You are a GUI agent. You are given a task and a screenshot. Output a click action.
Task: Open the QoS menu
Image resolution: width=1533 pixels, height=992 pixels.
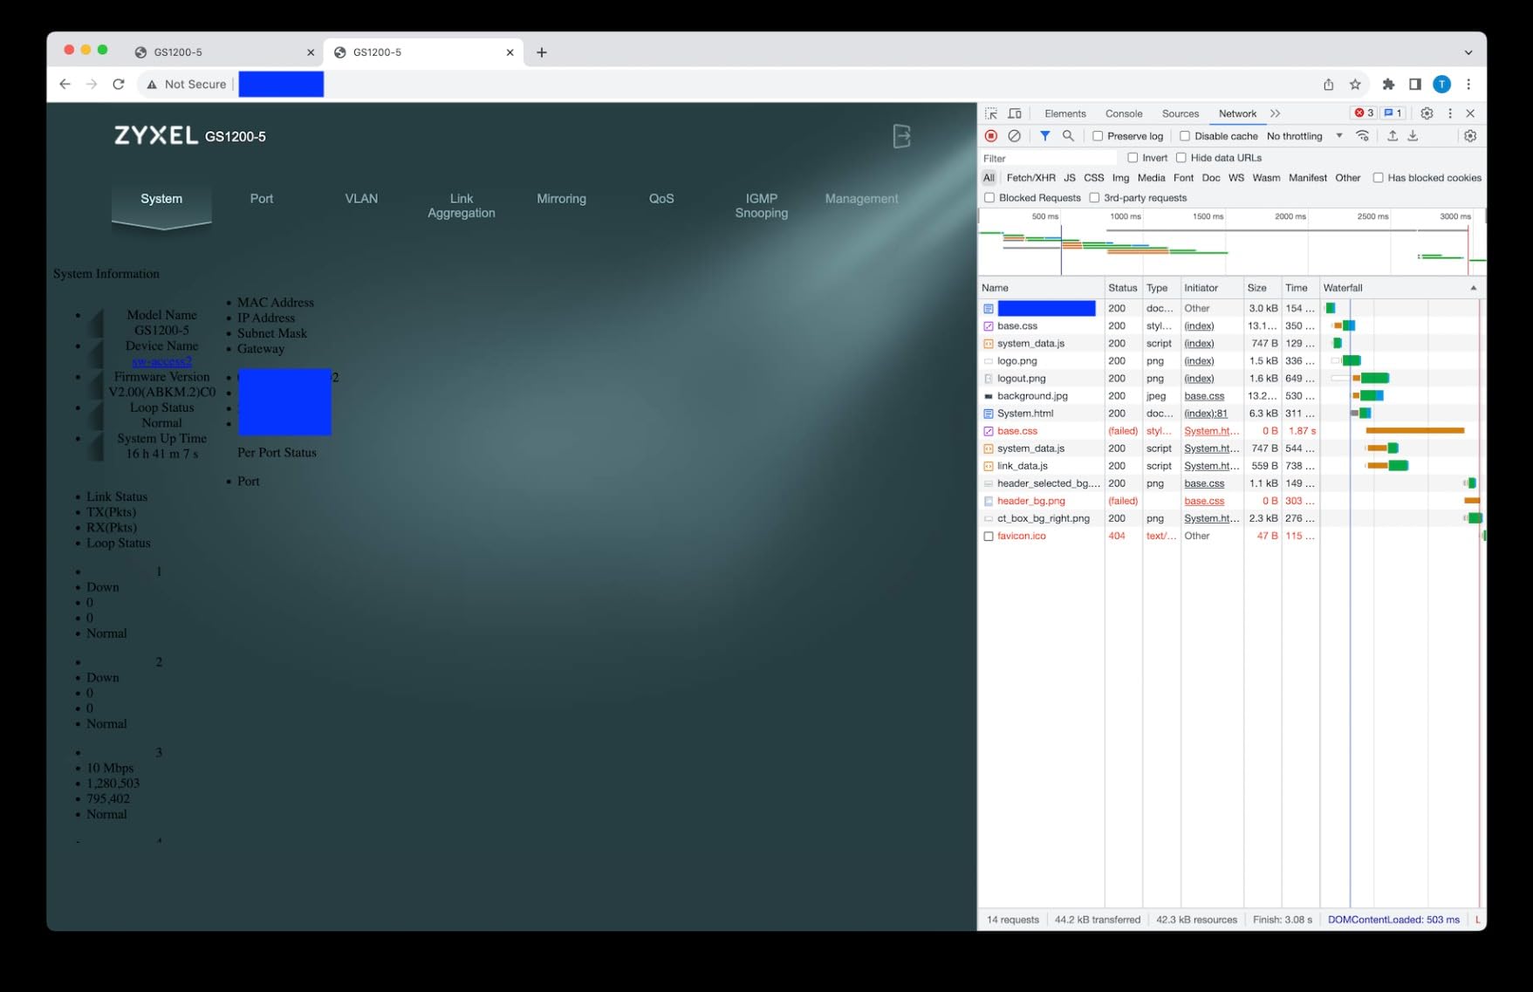point(661,199)
